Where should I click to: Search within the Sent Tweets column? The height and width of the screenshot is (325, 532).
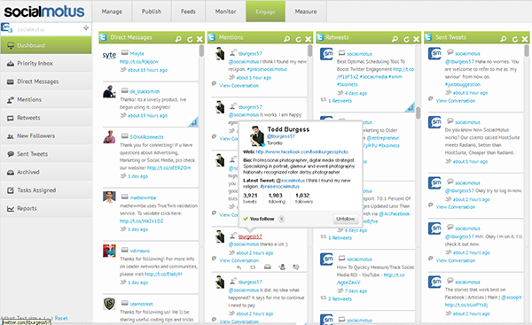504,39
